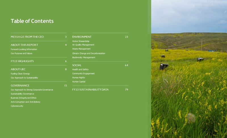
Task: Open FY23 Sustainability Data section
Action: pyautogui.click(x=90, y=90)
